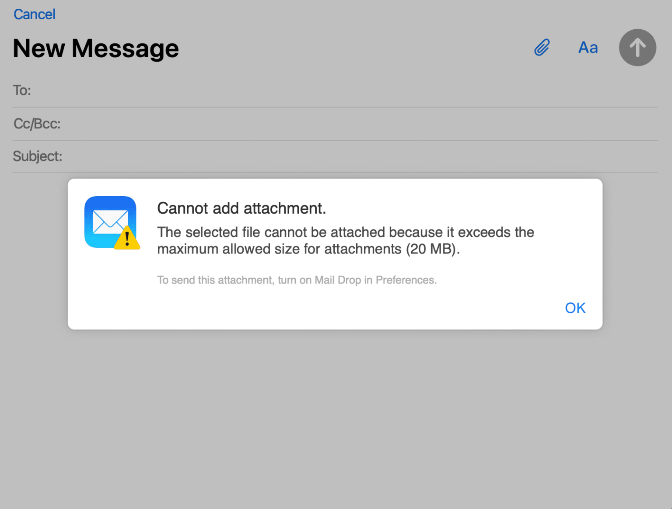Image resolution: width=672 pixels, height=509 pixels.
Task: Click into the To recipient field
Action: [x=335, y=90]
